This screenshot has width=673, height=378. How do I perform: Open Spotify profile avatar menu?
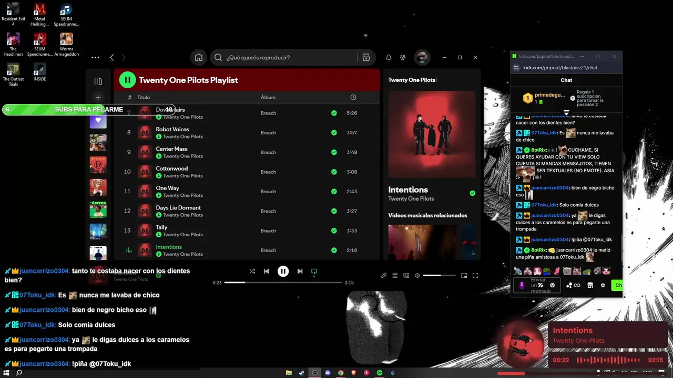coord(422,57)
